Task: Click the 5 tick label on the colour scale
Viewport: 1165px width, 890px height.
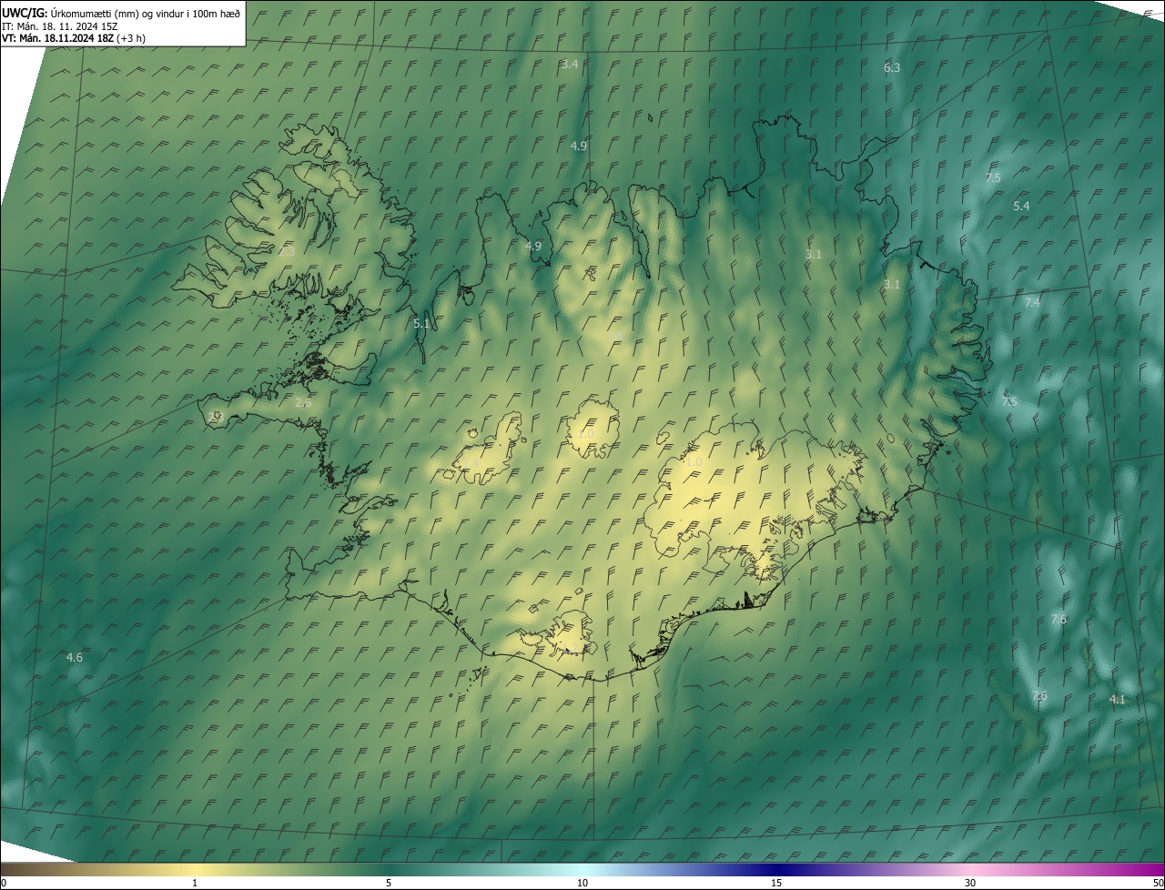Action: [x=389, y=883]
